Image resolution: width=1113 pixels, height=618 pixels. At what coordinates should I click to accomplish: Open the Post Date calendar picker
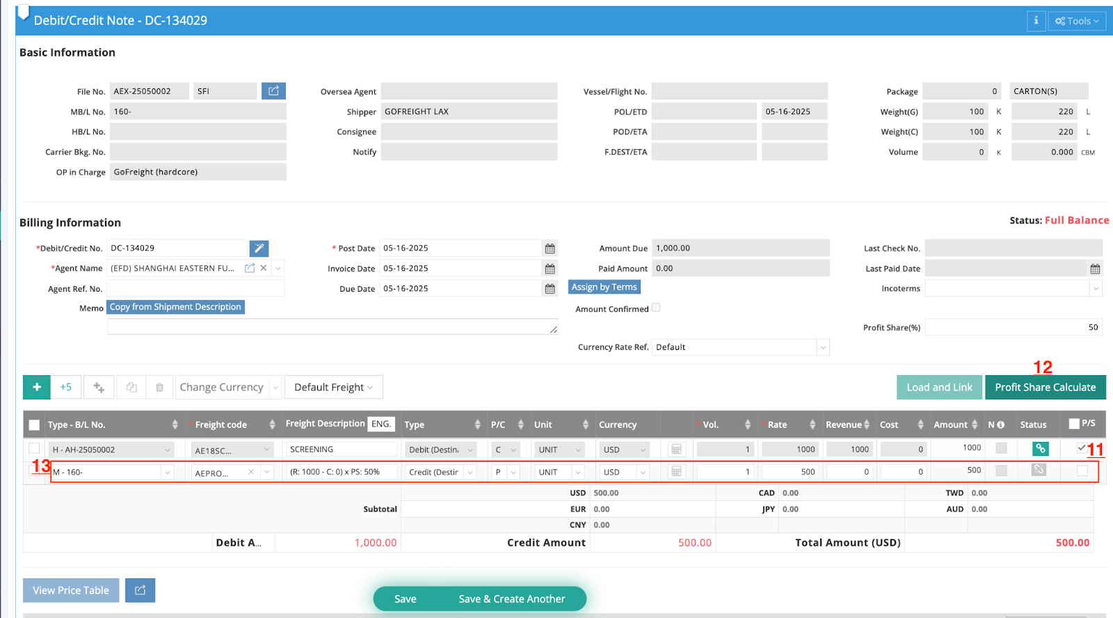point(550,249)
